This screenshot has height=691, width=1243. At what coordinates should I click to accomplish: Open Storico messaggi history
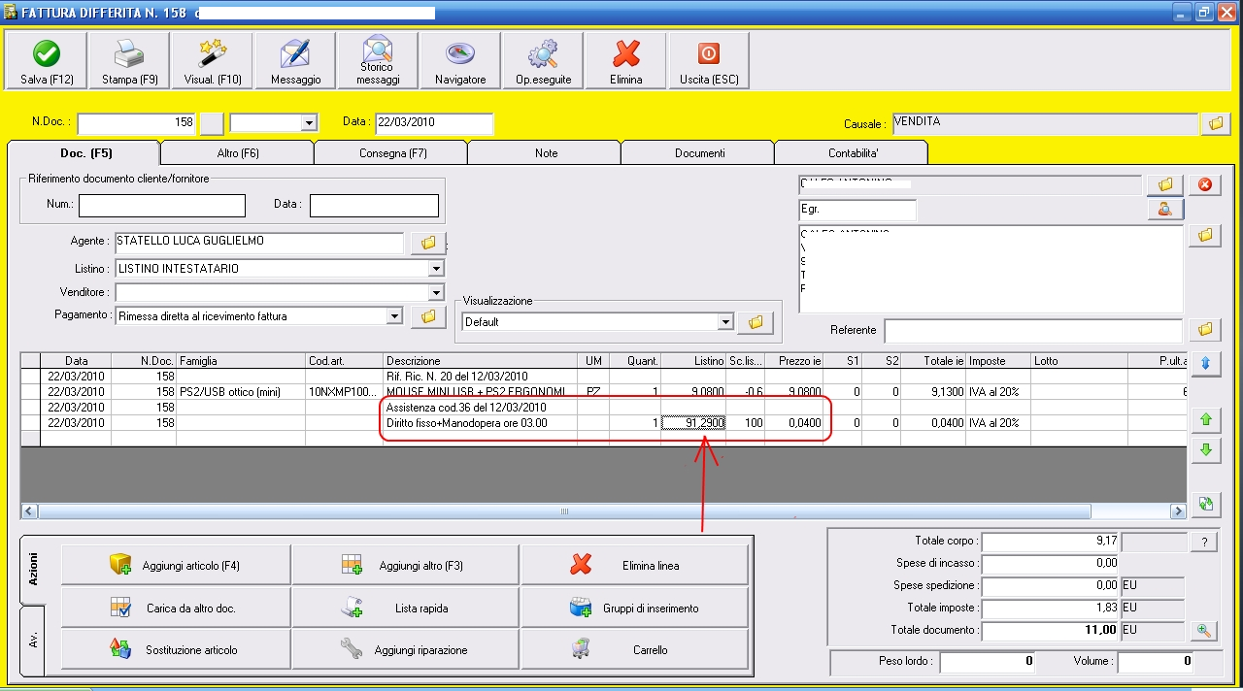[x=378, y=61]
